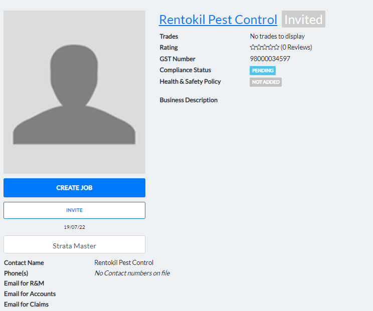Click 'No Contact numbers on file' text
The image size is (373, 311).
pyautogui.click(x=132, y=273)
